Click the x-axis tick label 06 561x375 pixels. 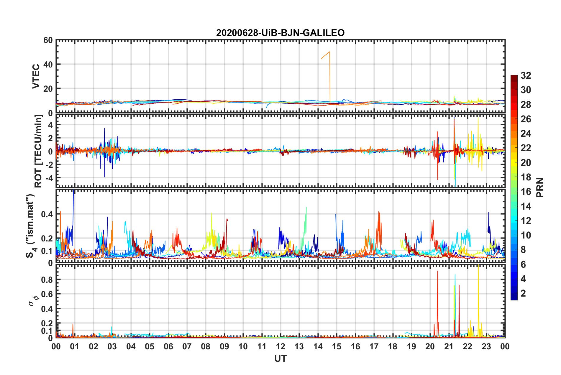coord(168,347)
